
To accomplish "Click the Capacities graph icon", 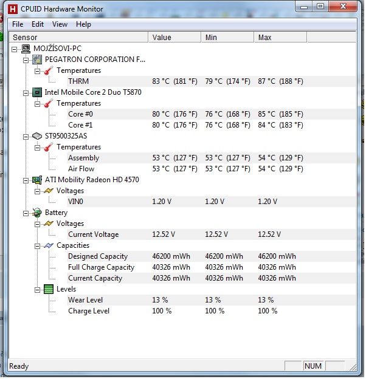I will pos(49,245).
